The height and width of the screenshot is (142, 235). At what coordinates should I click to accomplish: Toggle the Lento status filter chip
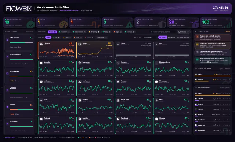pyautogui.click(x=67, y=37)
